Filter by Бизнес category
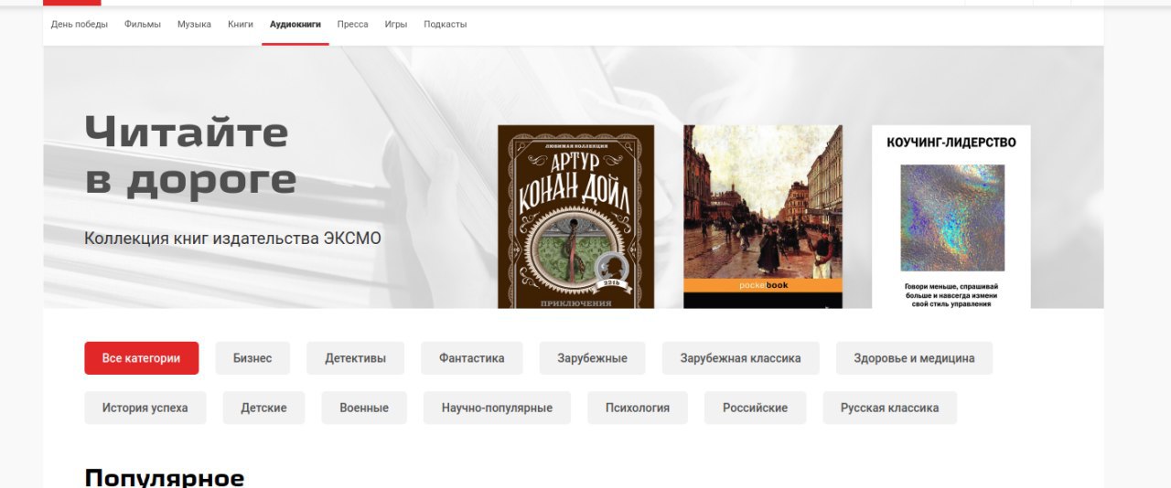This screenshot has height=488, width=1171. tap(252, 358)
